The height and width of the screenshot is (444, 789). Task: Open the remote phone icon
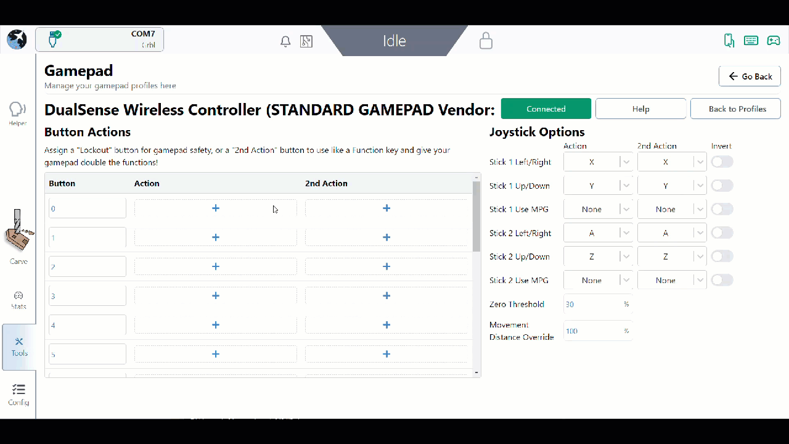[729, 41]
